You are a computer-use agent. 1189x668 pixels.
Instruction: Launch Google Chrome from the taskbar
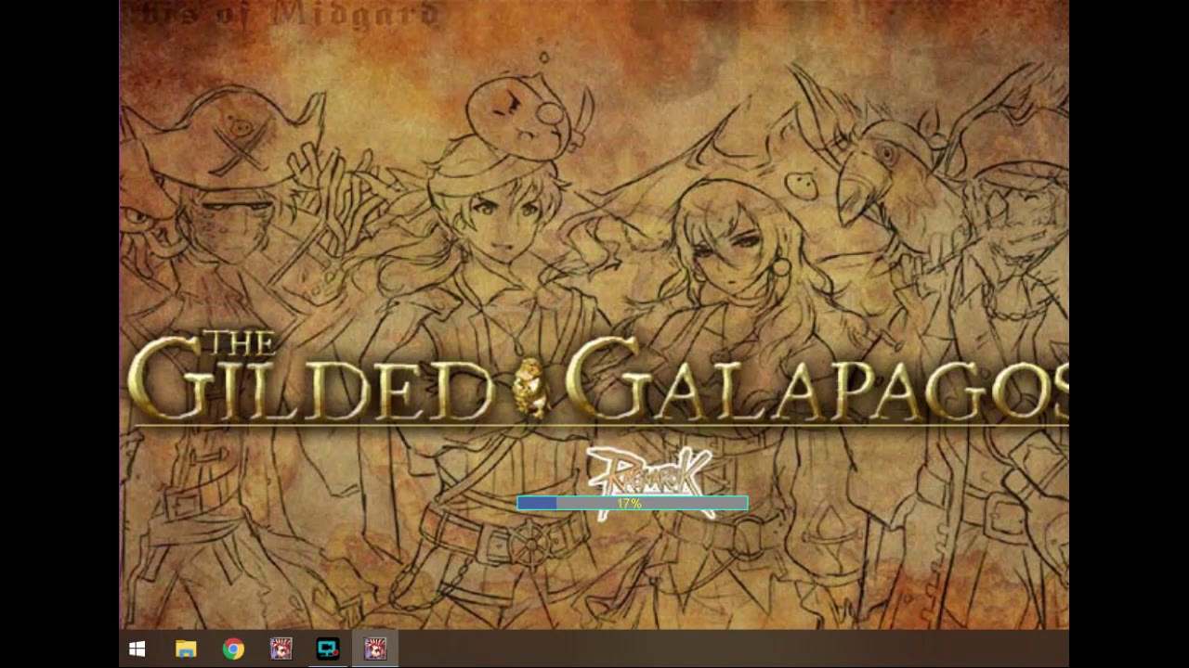coord(233,649)
